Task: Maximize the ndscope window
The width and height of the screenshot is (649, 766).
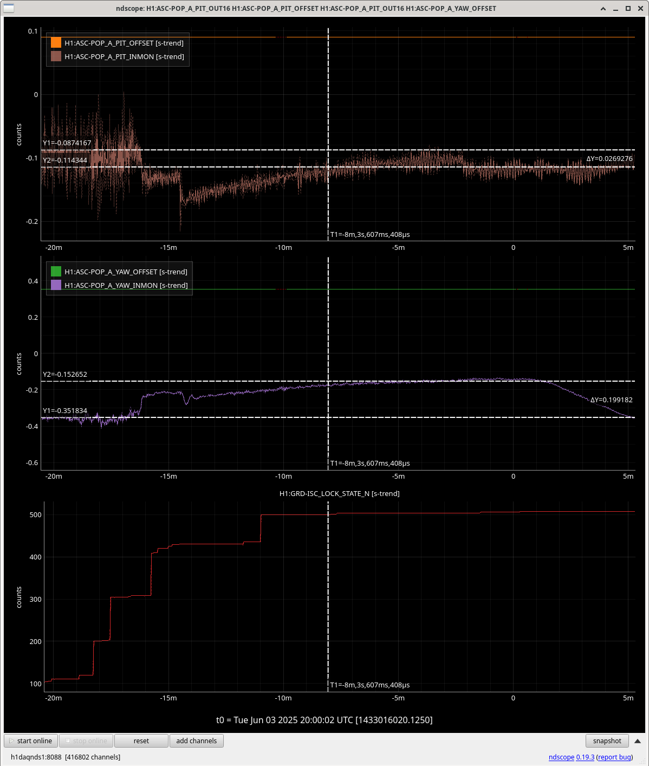Action: (x=628, y=8)
